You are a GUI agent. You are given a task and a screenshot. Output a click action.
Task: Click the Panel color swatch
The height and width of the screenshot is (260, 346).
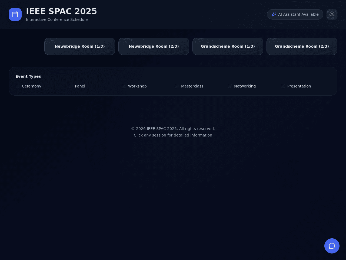[71, 86]
